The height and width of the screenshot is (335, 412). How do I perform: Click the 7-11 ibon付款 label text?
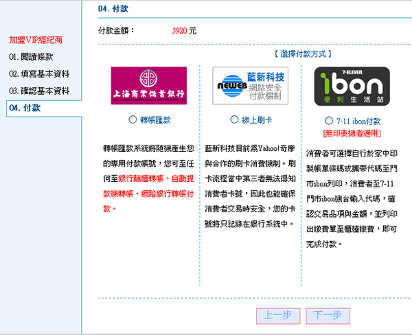click(358, 122)
